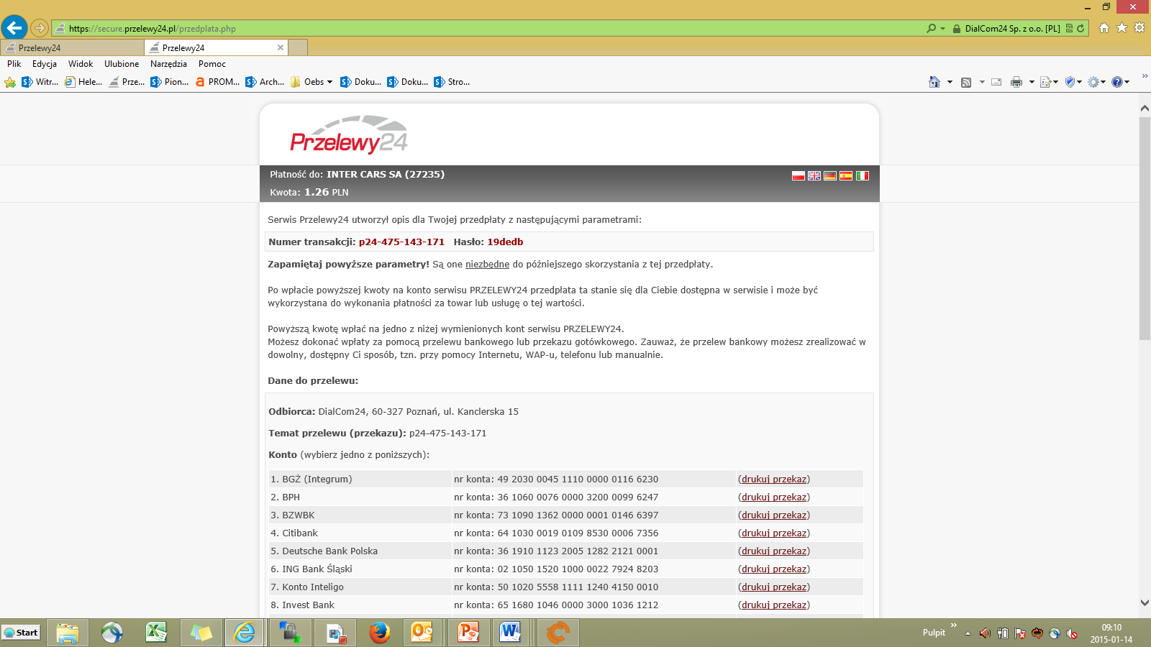Viewport: 1151px width, 647px height.
Task: Open Firefox from the taskbar
Action: pos(380,633)
